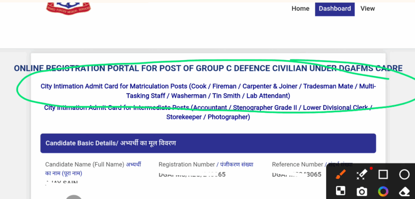415x199 pixels.
Task: Open the Dashboard tab
Action: (335, 9)
